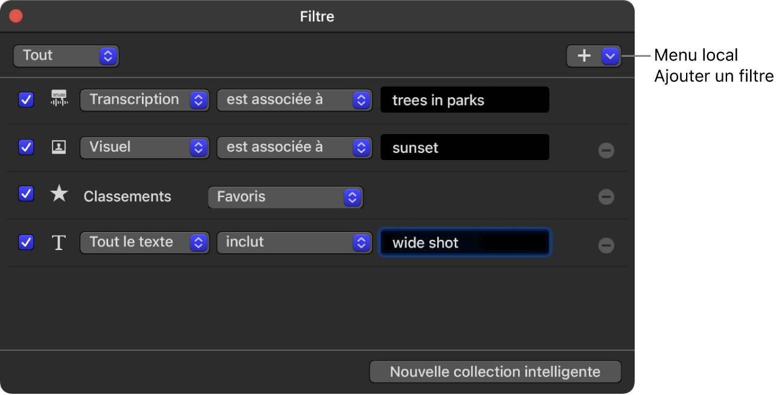
Task: Add a new filter rule with the plus icon
Action: click(x=583, y=56)
